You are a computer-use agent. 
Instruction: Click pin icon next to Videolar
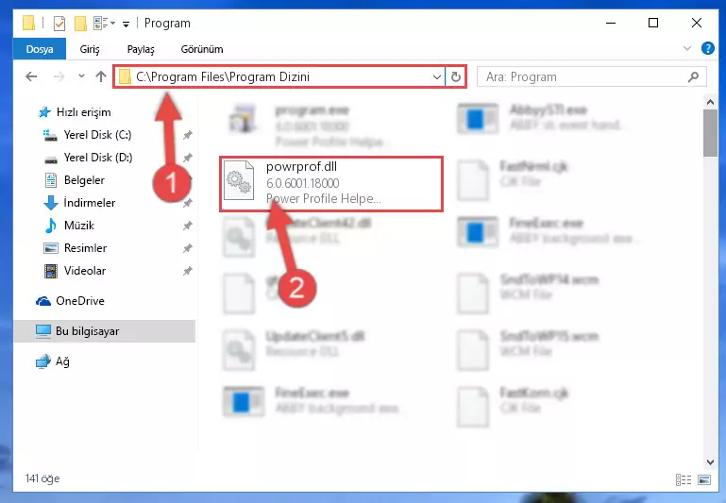click(187, 271)
